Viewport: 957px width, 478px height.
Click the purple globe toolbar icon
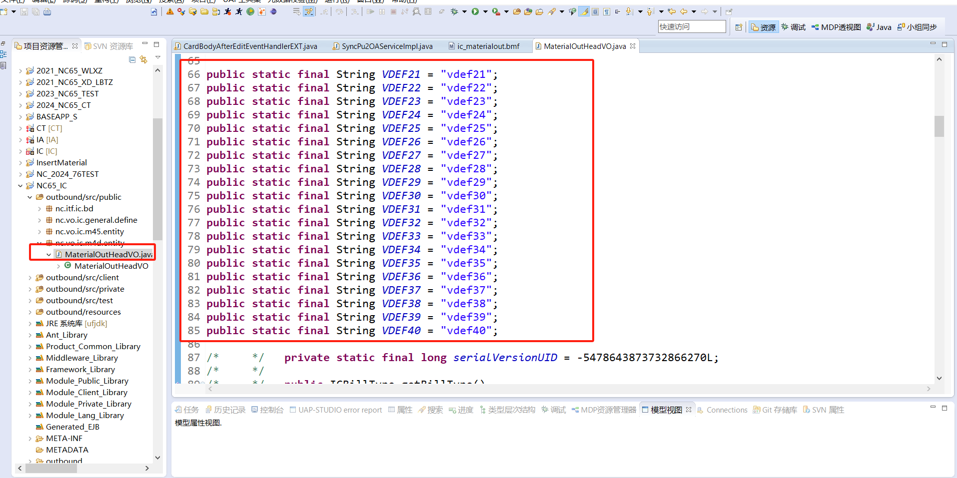(272, 11)
